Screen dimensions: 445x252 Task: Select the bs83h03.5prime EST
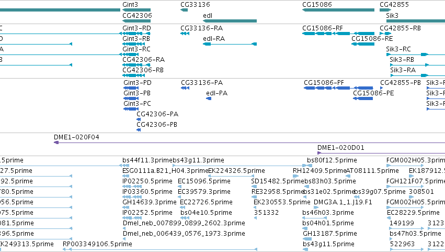tap(307, 187)
